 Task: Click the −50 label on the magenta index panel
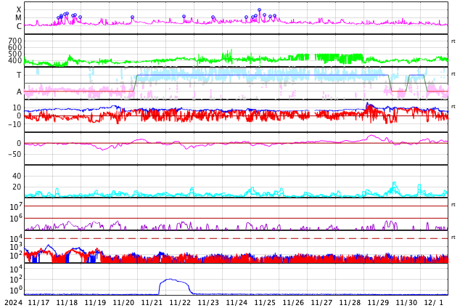pyautogui.click(x=15, y=154)
